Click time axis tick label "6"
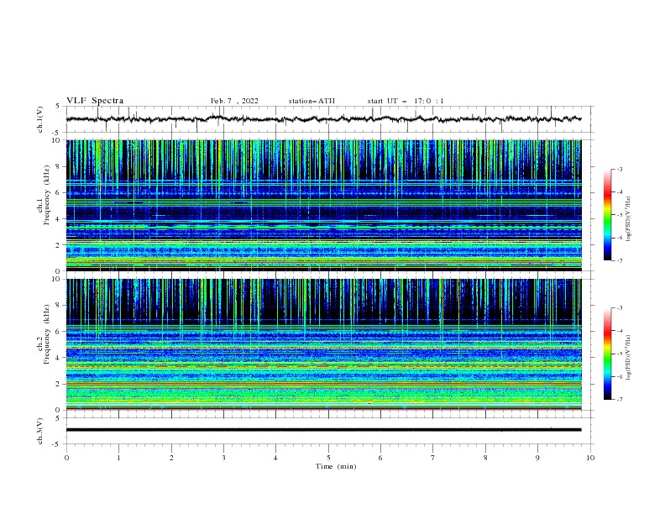Screen dimensions: 665x514 pyautogui.click(x=380, y=458)
